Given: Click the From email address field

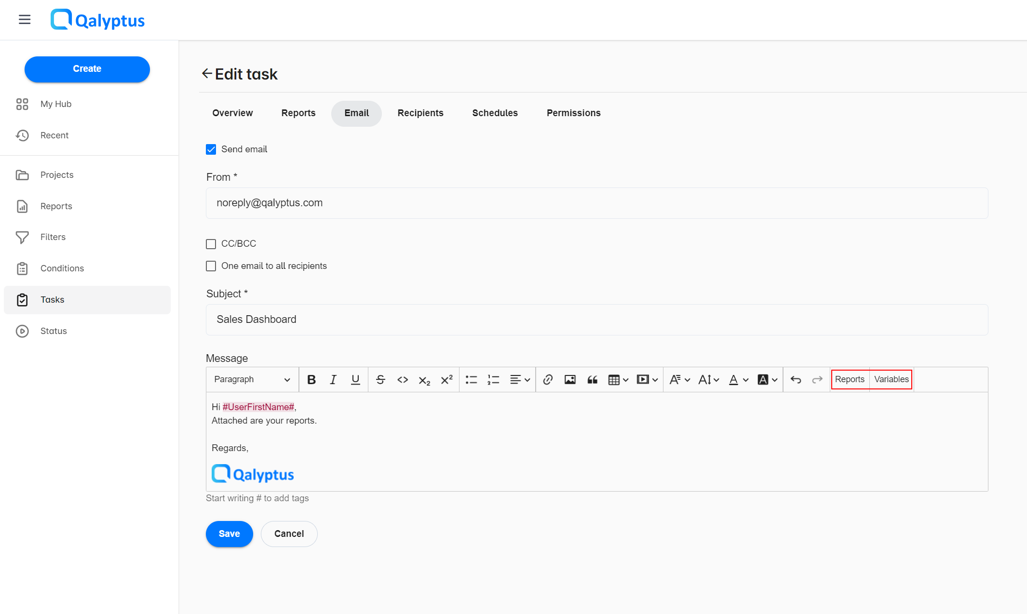Looking at the screenshot, I should 597,203.
